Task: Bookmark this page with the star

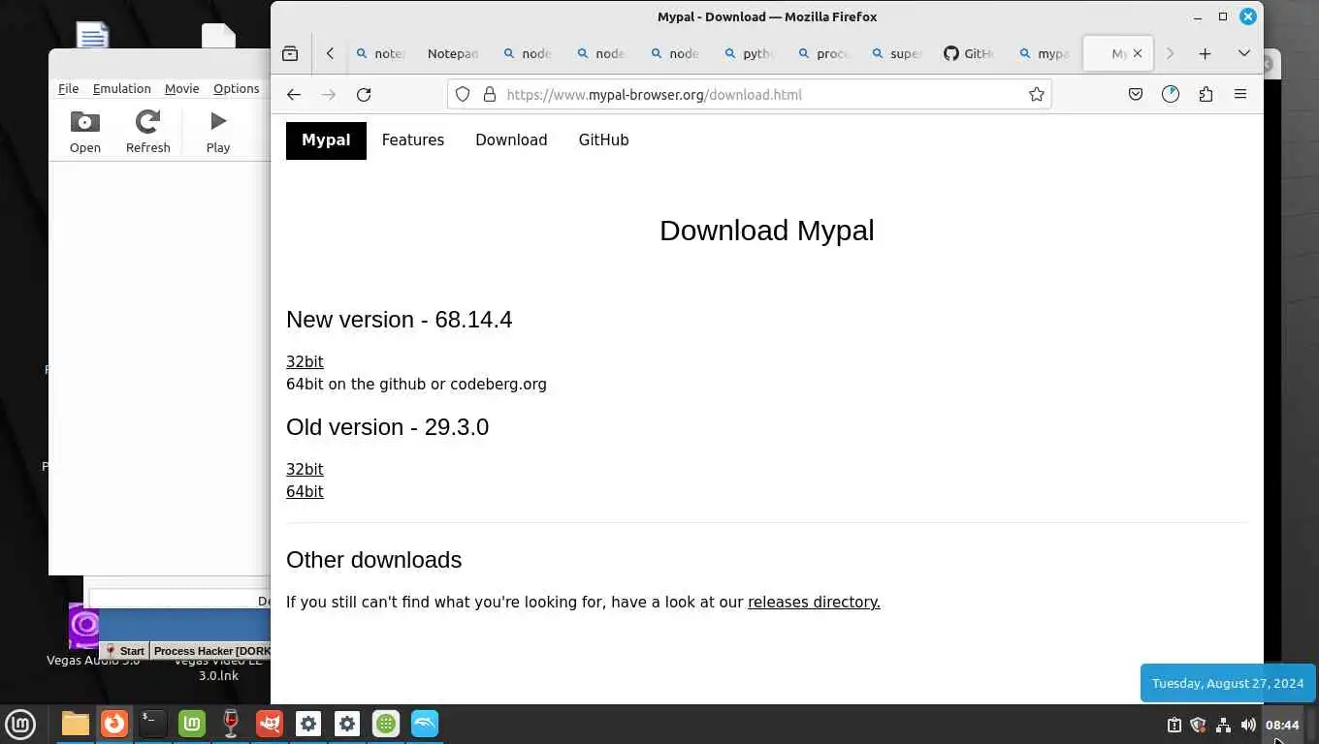Action: pyautogui.click(x=1037, y=94)
